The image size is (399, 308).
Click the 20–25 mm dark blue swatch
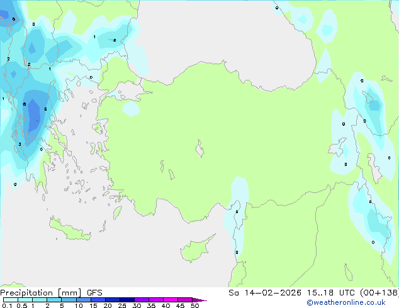[x=113, y=300]
